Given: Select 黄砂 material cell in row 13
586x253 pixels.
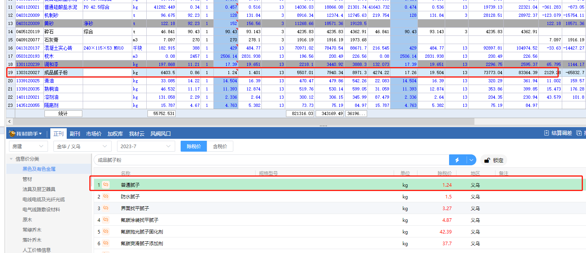Looking at the screenshot, I should coord(63,23).
